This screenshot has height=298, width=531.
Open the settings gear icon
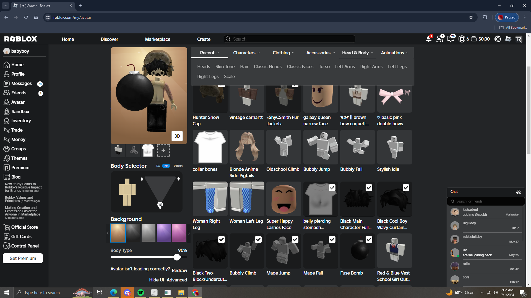498,39
